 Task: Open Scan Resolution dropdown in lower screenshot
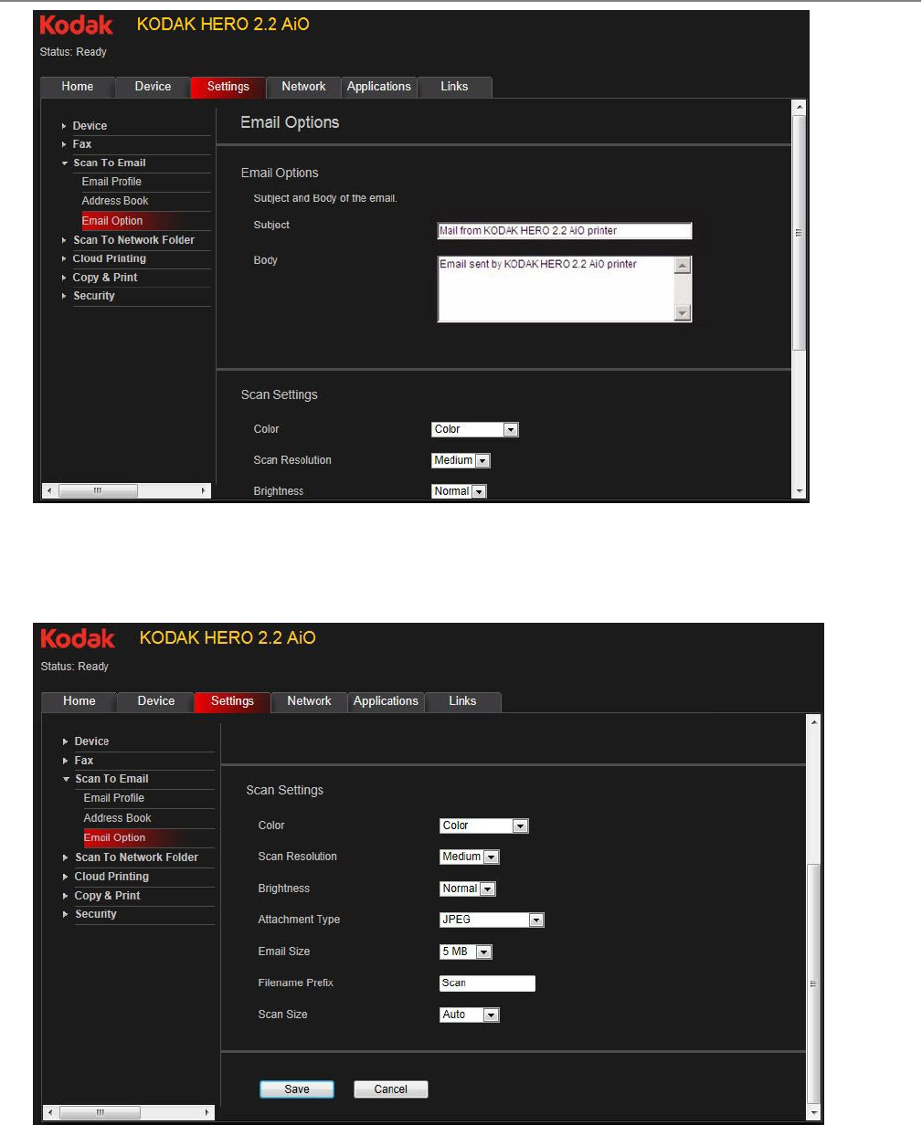(x=470, y=857)
